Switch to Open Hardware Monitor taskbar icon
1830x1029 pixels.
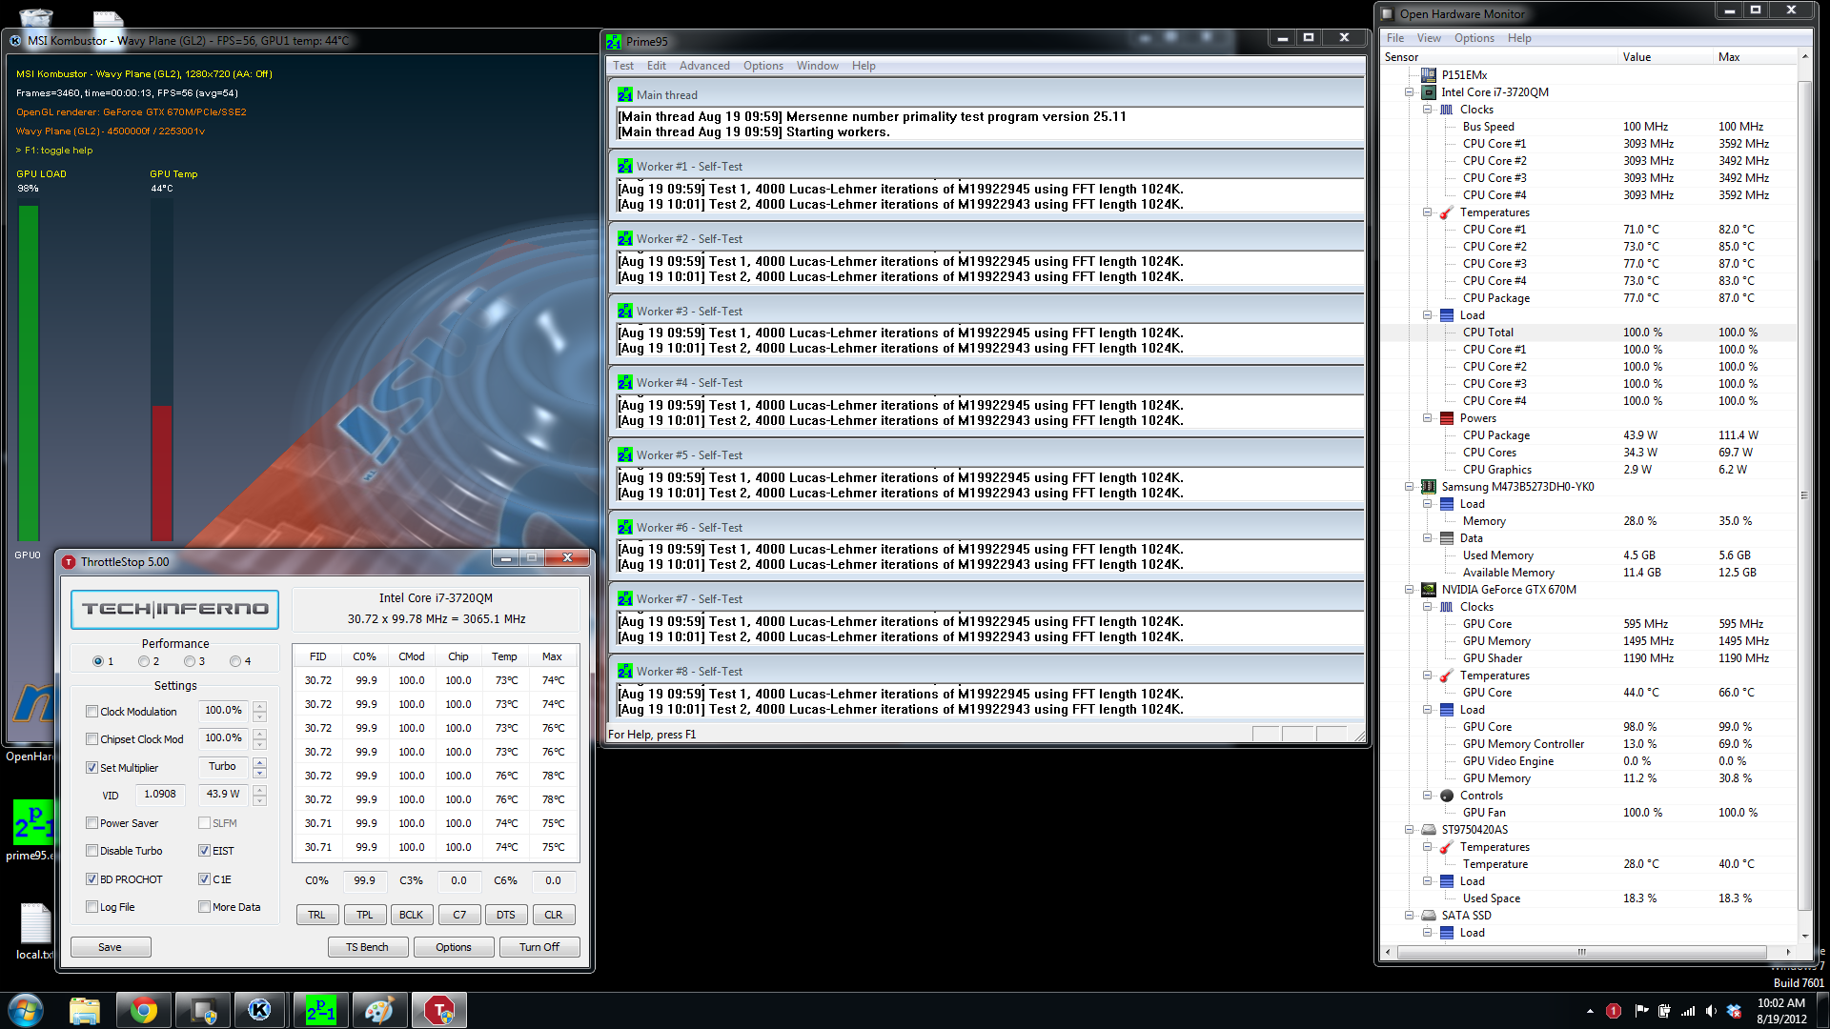[x=203, y=1010]
